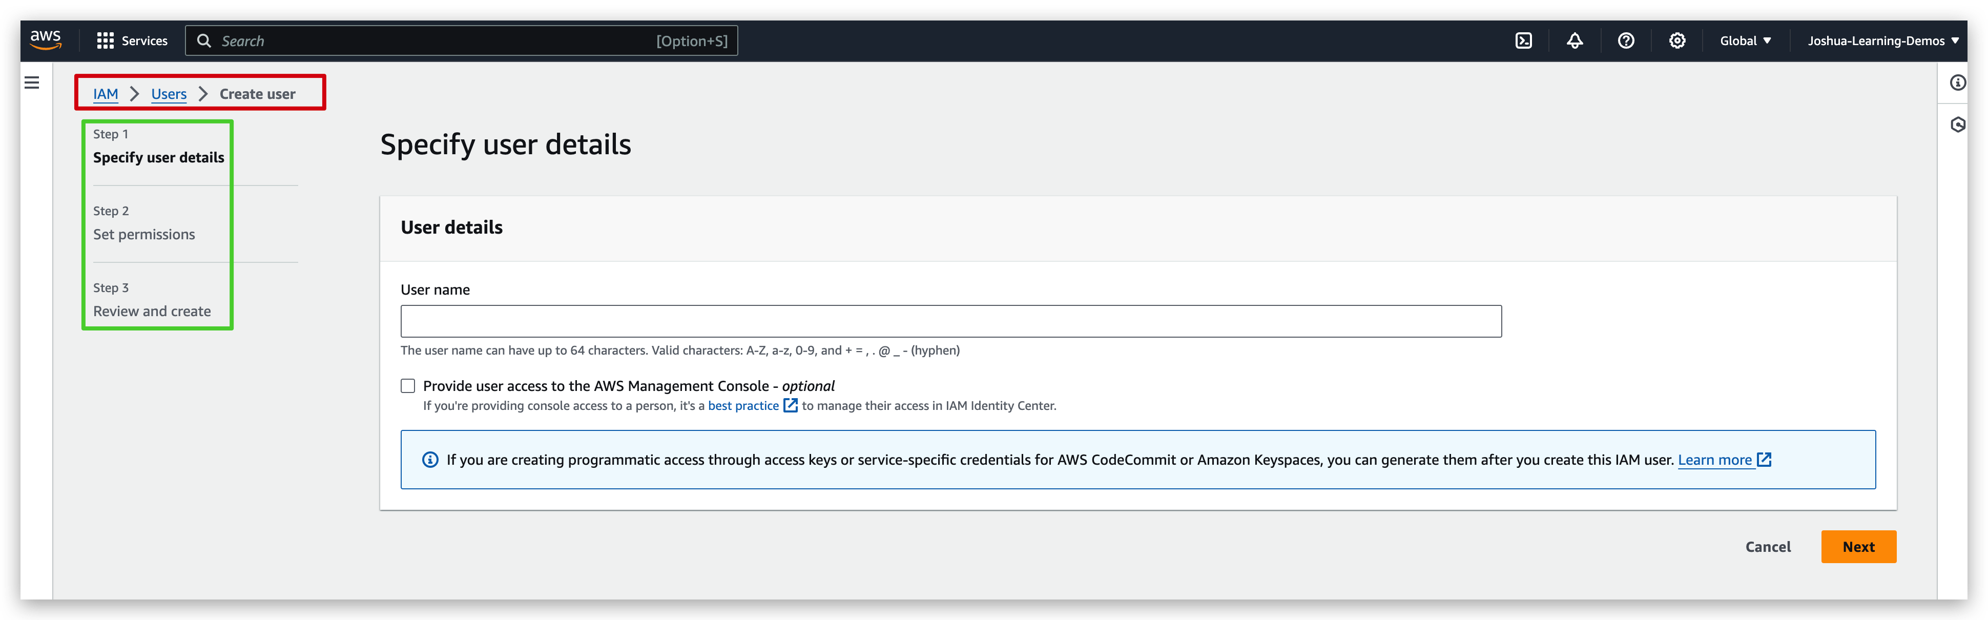
Task: Open the Info side panel
Action: pos(1958,84)
